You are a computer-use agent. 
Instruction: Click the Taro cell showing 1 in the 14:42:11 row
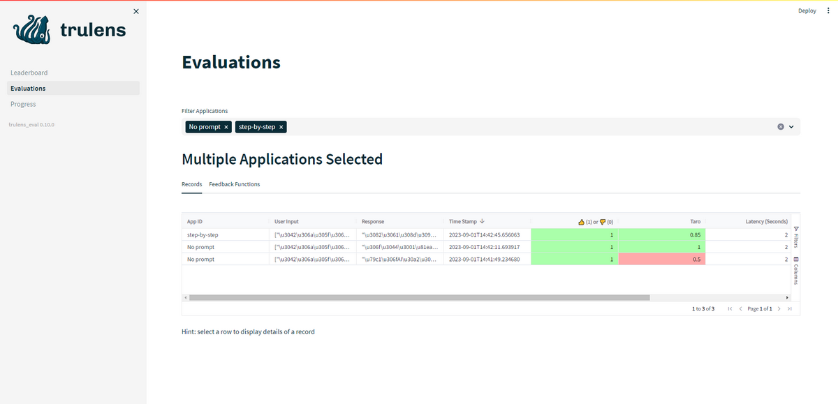tap(662, 247)
